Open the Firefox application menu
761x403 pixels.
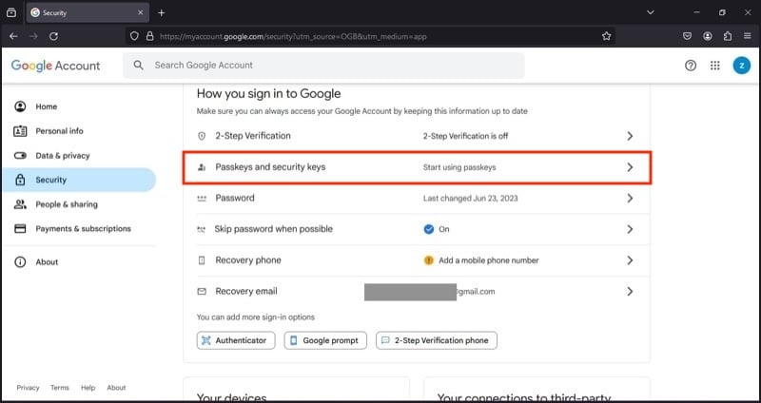748,36
